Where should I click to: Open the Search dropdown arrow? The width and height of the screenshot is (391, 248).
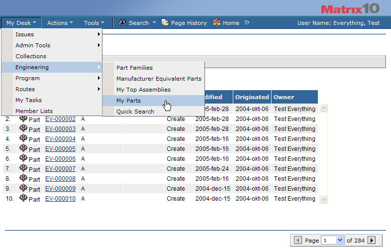point(154,22)
